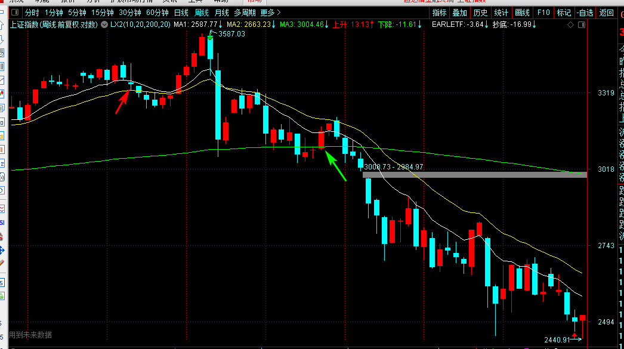624x349 pixels.
Task: Click the 返回 back button
Action: pos(607,13)
